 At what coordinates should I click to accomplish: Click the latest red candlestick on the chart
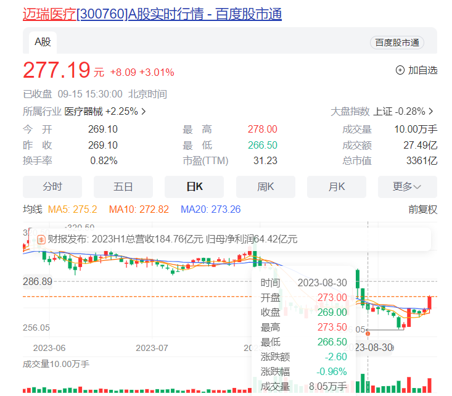pyautogui.click(x=430, y=303)
